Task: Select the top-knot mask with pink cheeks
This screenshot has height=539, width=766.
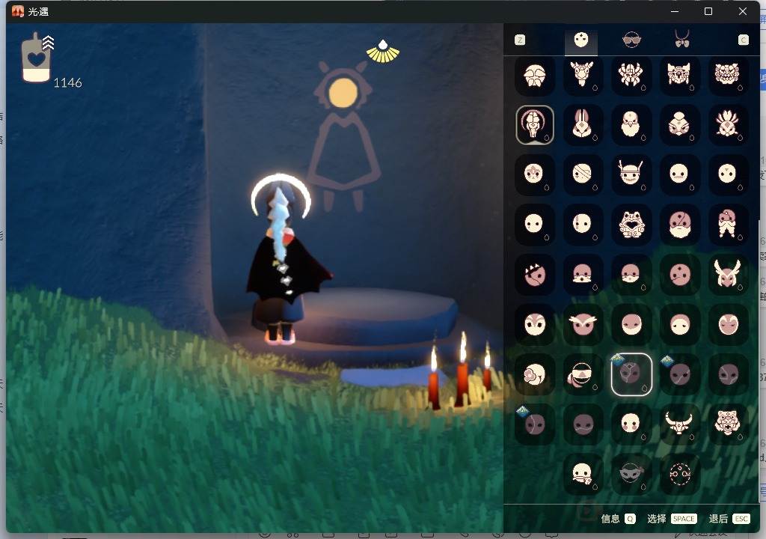Action: pyautogui.click(x=679, y=125)
